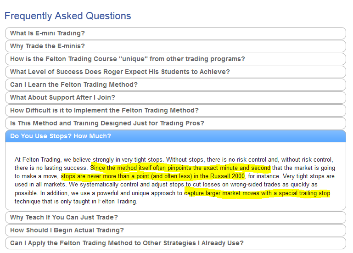
Task: Expand 'Can I Apply the Felton Trading Method' question
Action: [x=175, y=243]
